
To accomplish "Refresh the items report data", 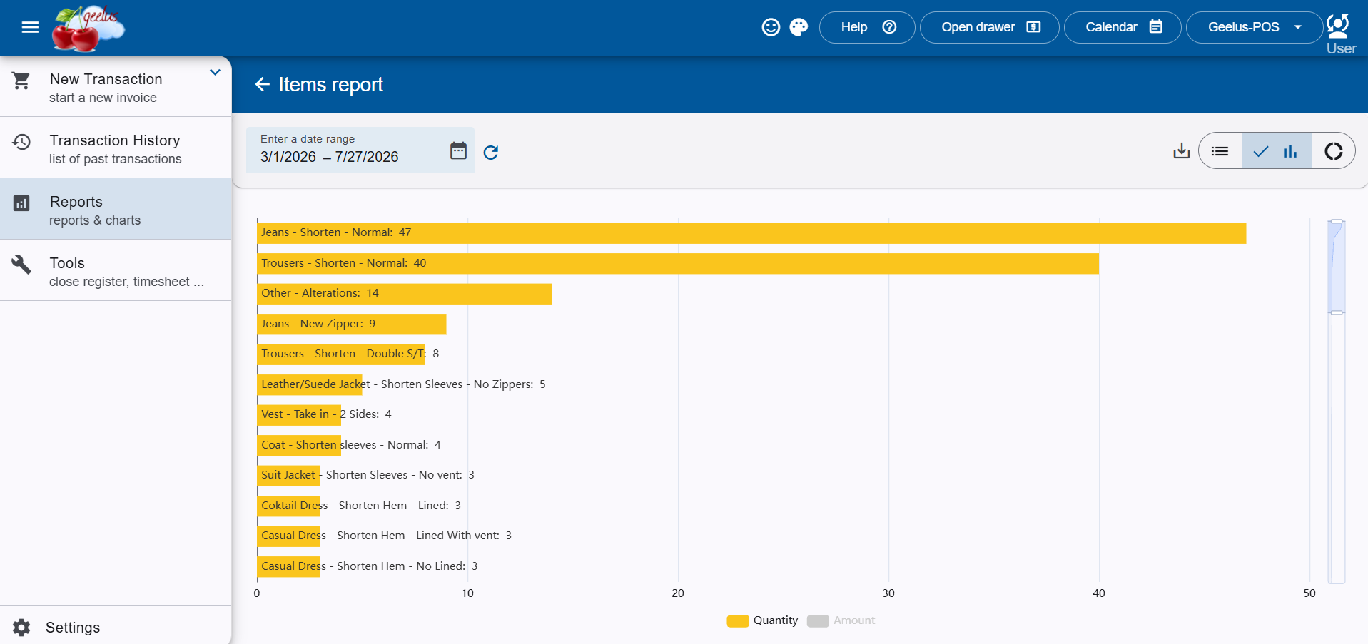I will tap(491, 152).
